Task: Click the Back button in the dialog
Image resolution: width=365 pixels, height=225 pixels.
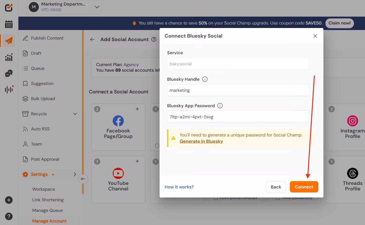Action: coord(276,187)
